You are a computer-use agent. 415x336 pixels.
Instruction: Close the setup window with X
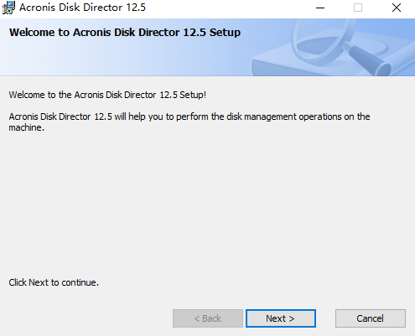397,8
